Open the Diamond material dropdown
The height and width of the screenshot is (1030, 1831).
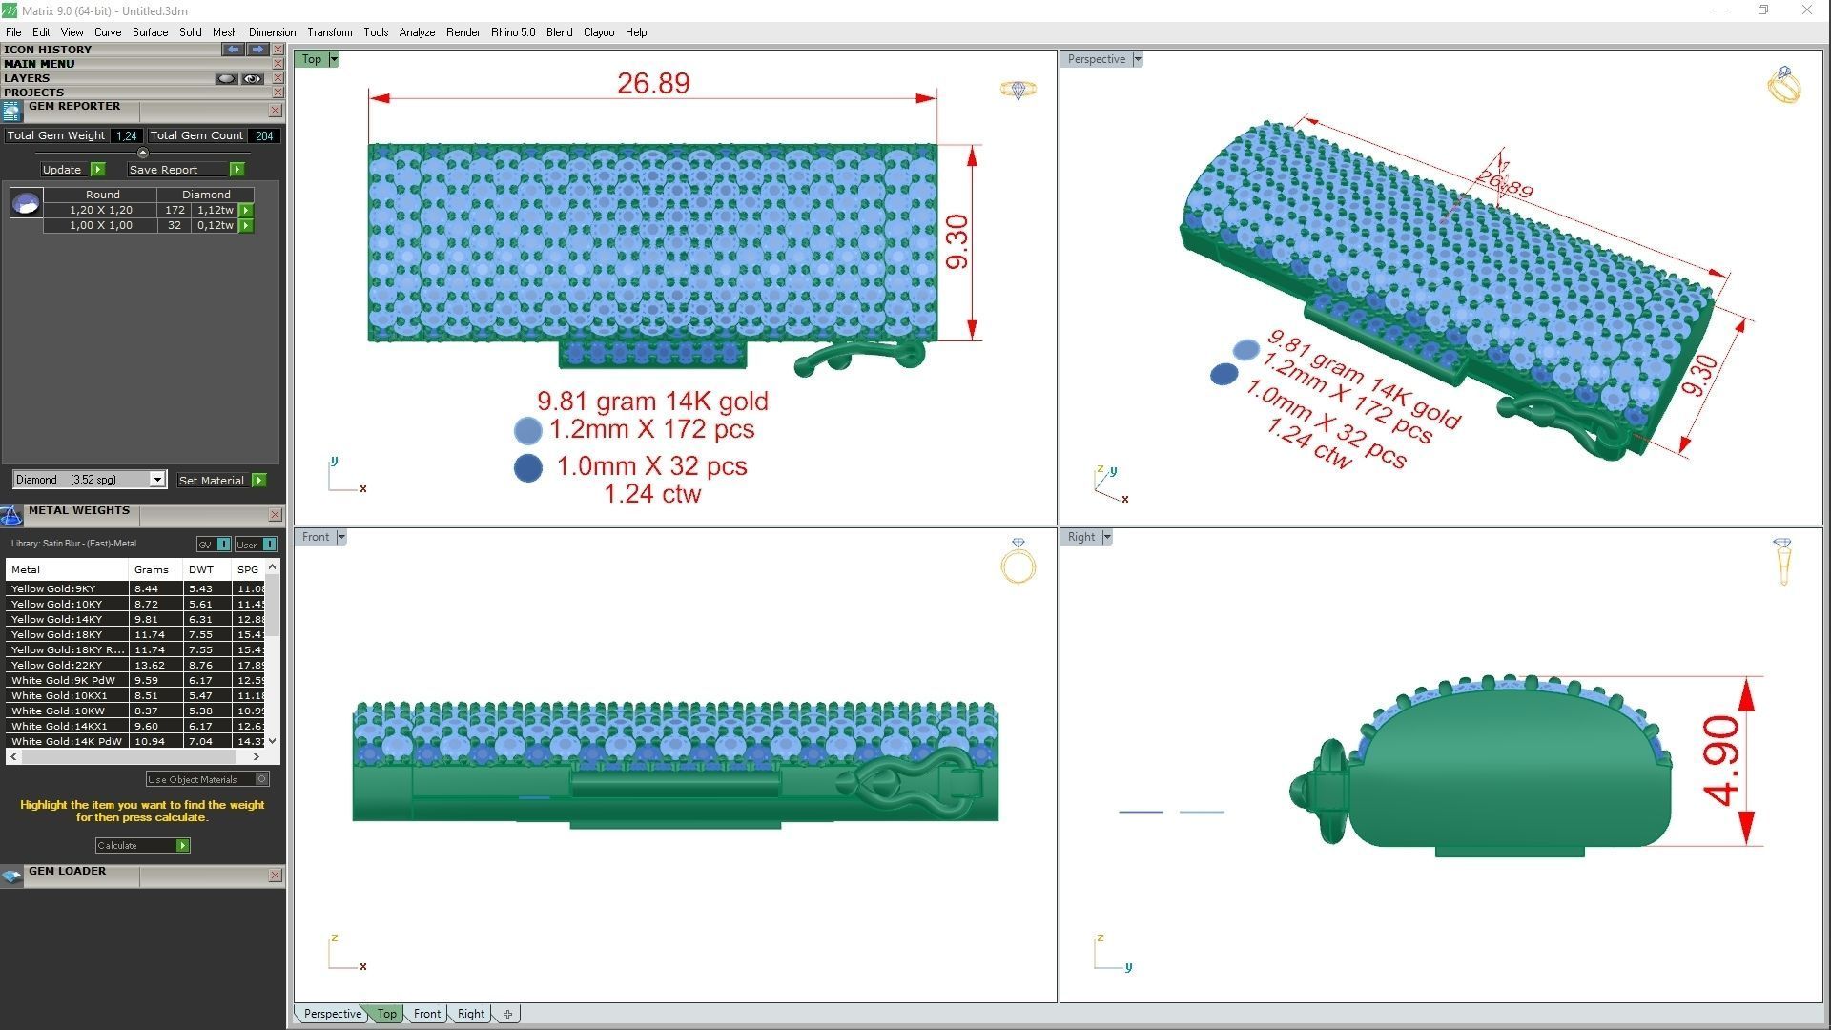(157, 480)
